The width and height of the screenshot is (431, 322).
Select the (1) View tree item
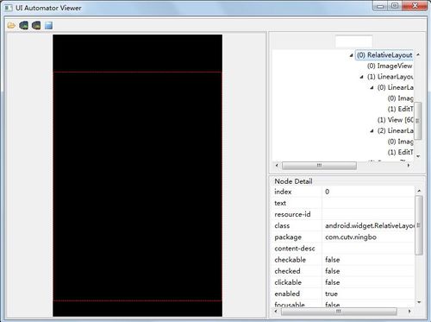click(396, 120)
